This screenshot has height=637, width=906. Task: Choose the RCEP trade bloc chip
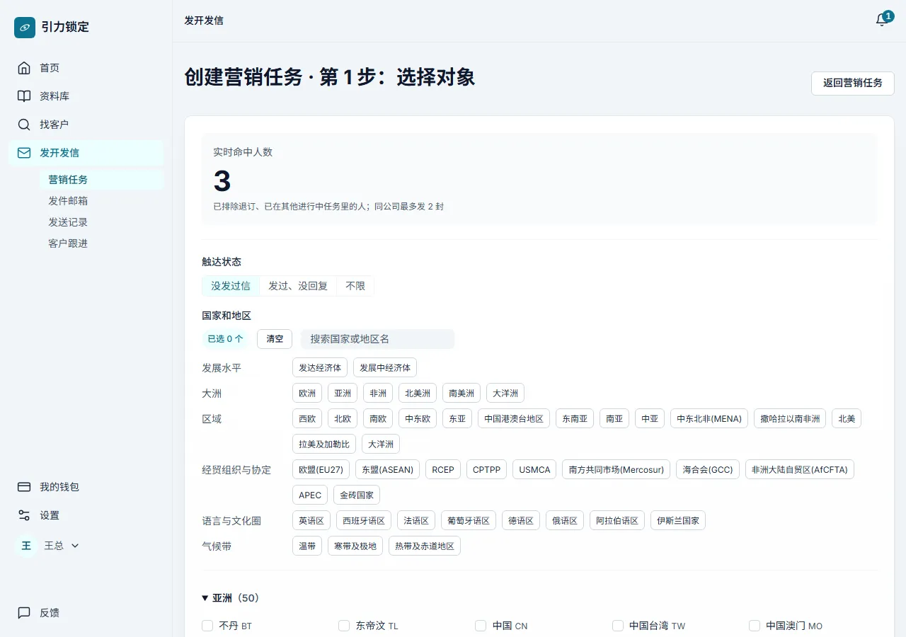[443, 470]
